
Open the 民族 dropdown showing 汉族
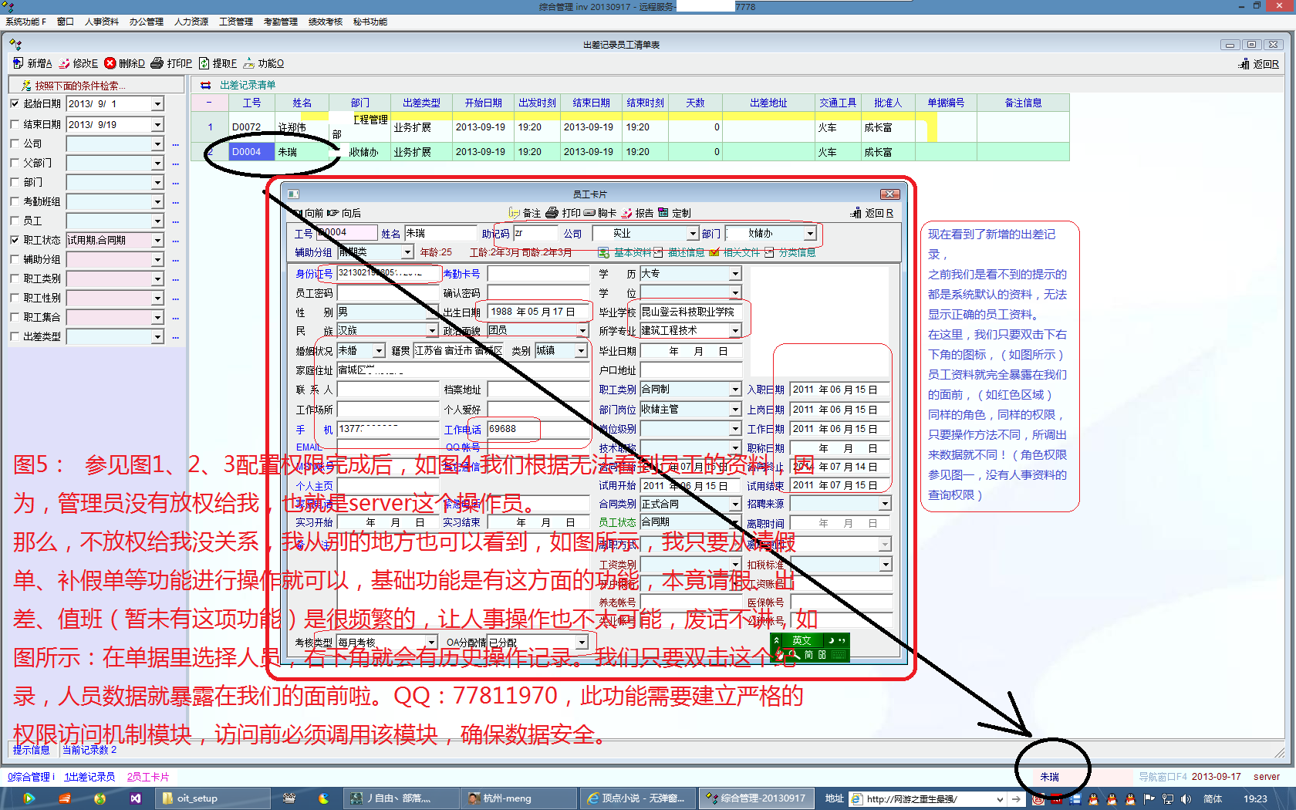pyautogui.click(x=432, y=330)
